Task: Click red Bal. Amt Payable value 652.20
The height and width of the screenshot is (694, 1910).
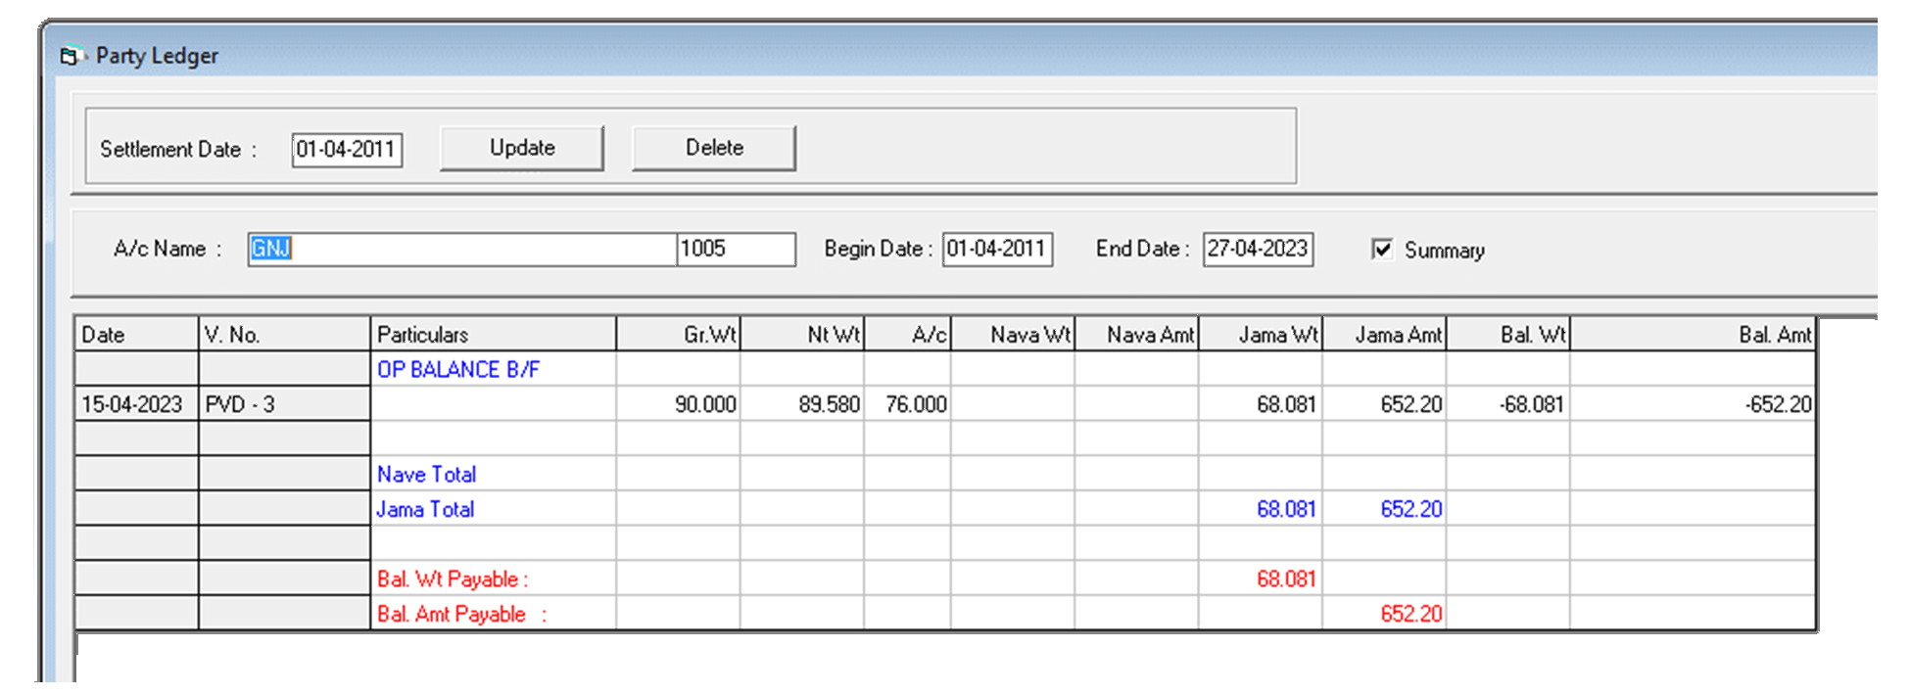Action: pos(1411,615)
